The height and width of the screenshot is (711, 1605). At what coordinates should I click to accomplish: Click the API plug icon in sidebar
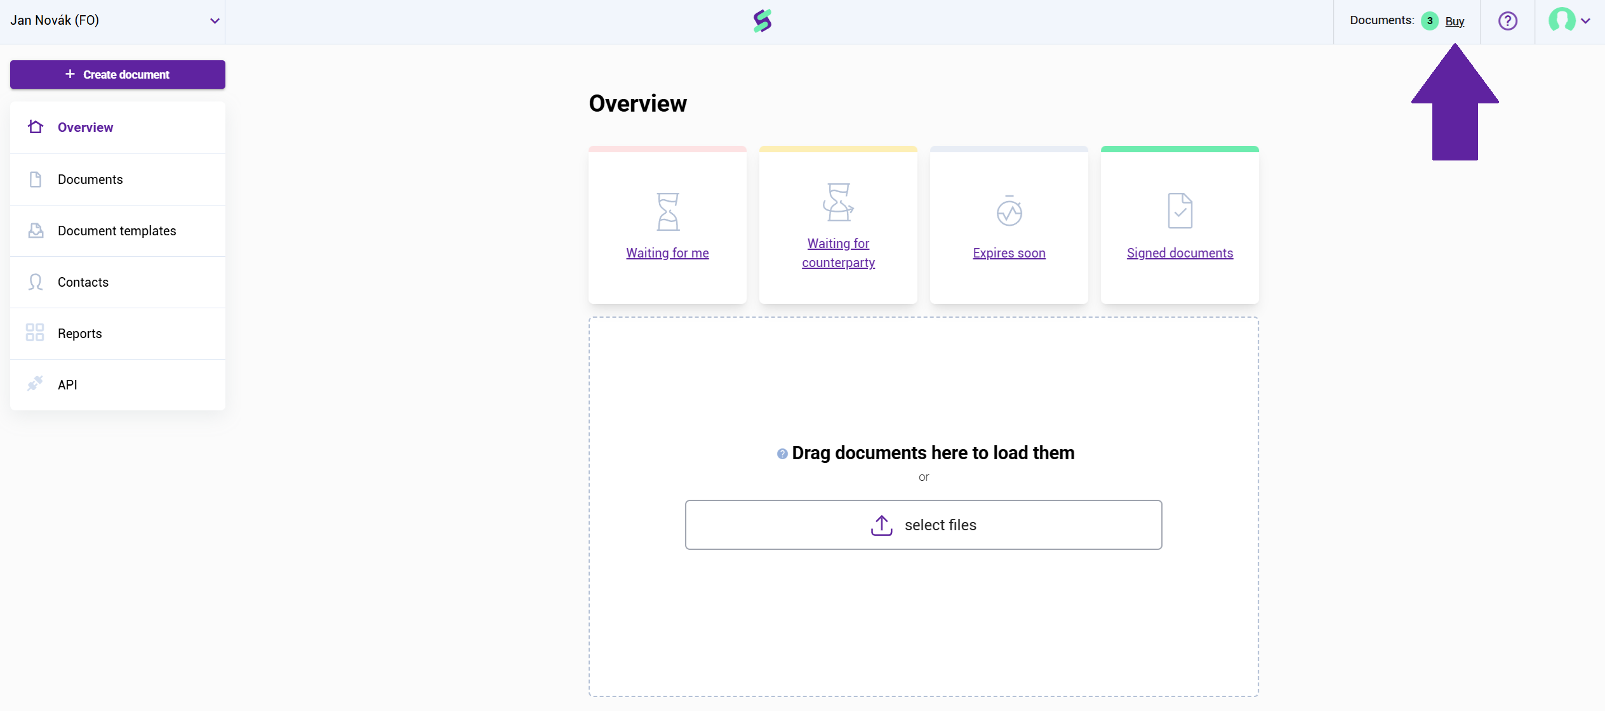point(35,384)
